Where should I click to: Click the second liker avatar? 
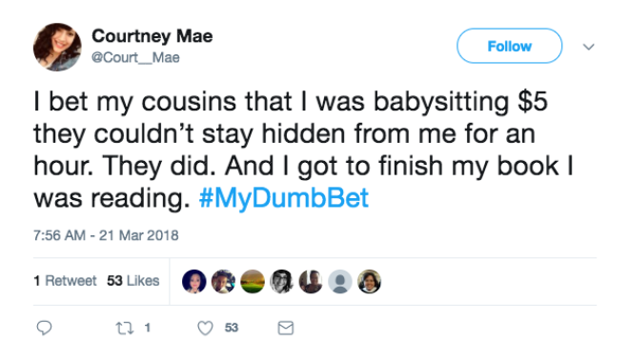coord(223,281)
